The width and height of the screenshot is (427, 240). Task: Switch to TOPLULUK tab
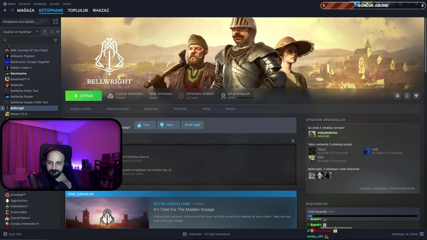[x=78, y=10]
